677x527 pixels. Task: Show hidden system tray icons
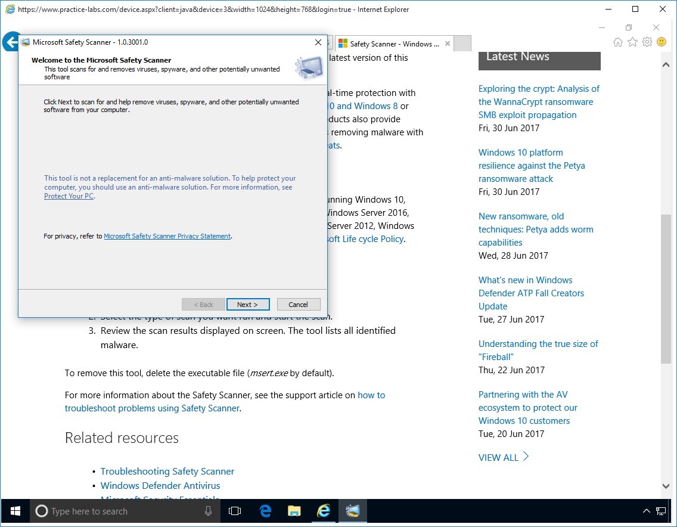click(x=647, y=511)
